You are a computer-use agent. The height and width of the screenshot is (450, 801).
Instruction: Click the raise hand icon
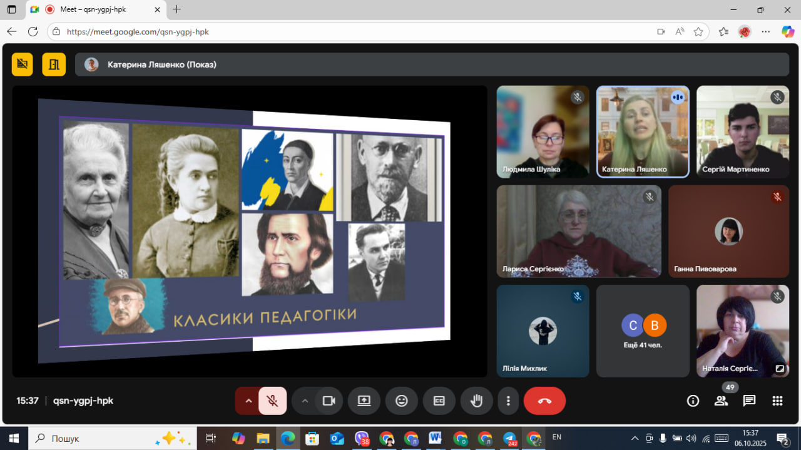476,401
